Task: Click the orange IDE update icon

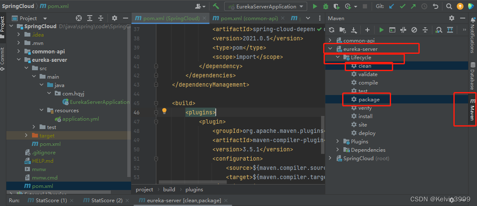Action: point(460,6)
